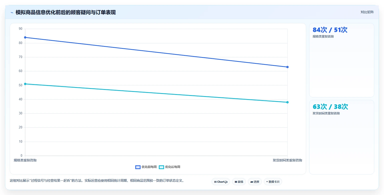
Task: Click the blue data point at 63
Action: [x=287, y=67]
